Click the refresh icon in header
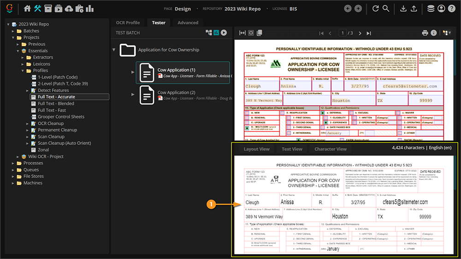The width and height of the screenshot is (461, 259). (375, 9)
